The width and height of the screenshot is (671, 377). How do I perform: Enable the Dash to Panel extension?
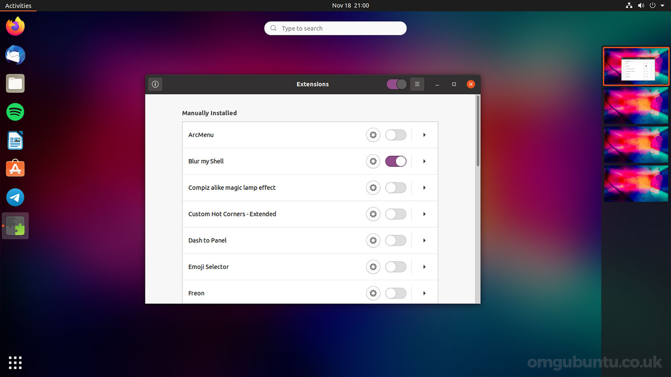click(x=395, y=241)
